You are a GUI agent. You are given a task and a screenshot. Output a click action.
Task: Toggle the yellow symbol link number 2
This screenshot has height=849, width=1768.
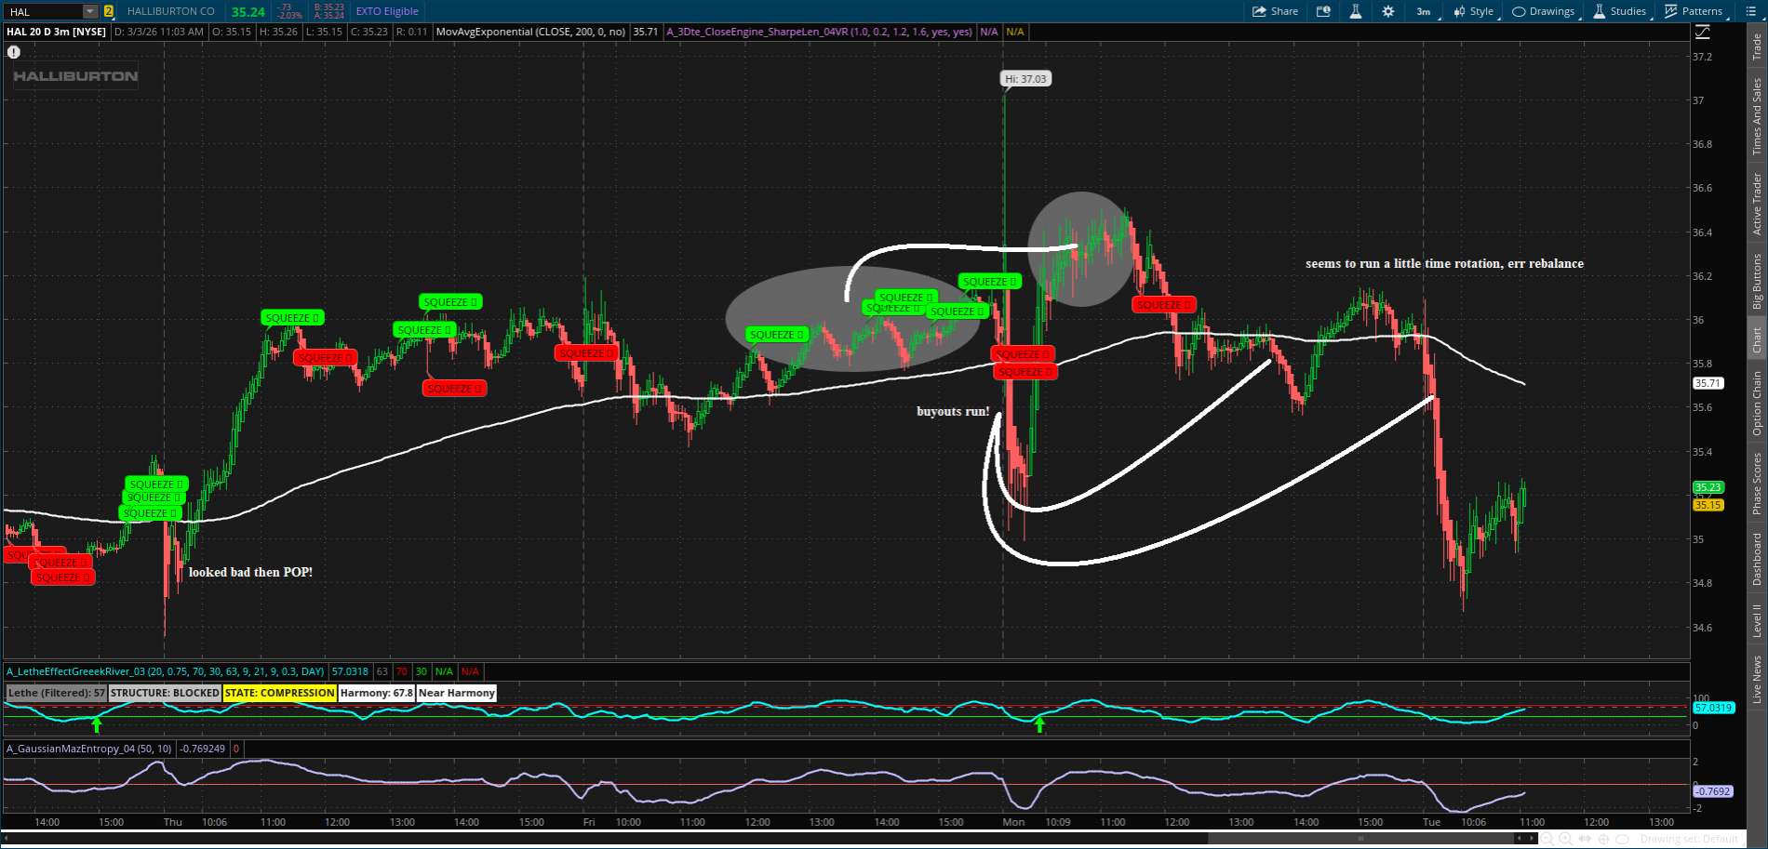109,11
